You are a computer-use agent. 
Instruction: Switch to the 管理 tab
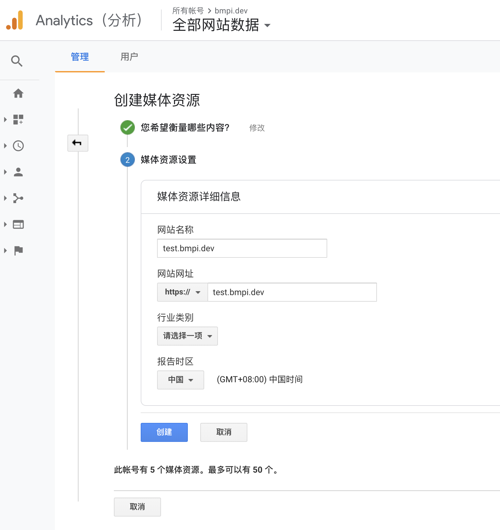80,57
